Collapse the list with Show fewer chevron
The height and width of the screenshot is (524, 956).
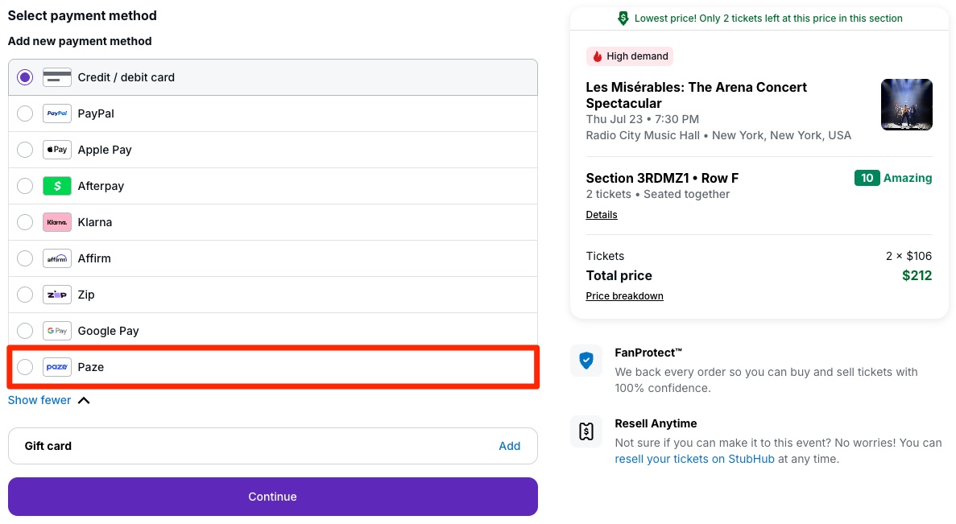(84, 400)
